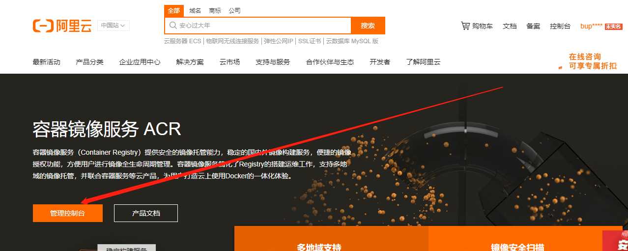
Task: Open the 企业应用中心 menu
Action: tap(140, 62)
